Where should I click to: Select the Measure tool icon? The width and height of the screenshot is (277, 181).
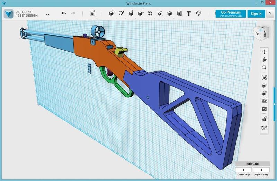(x=179, y=13)
